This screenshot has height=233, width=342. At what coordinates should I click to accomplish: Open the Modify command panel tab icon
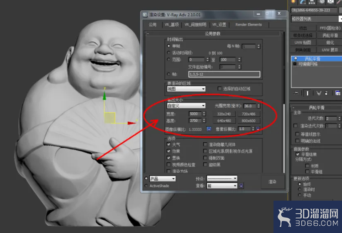pyautogui.click(x=303, y=2)
